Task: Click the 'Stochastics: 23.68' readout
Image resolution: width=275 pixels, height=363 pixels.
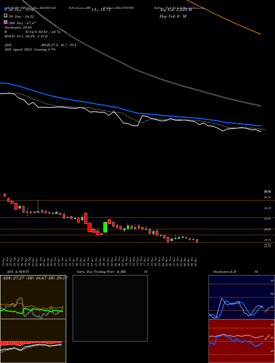Action: [18, 28]
